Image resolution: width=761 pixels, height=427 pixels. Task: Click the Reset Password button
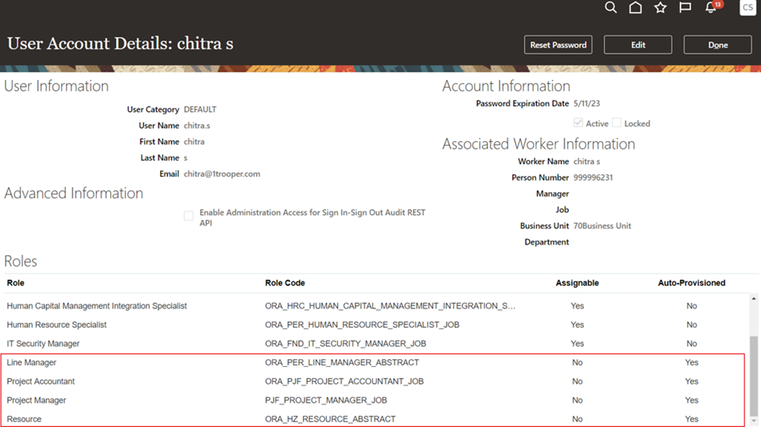(558, 45)
